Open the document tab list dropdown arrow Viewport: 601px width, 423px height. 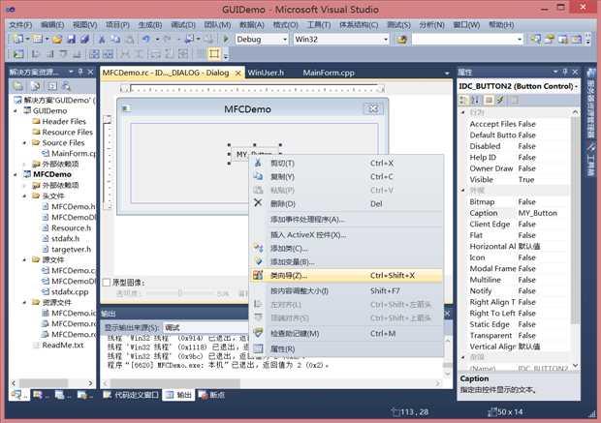tap(447, 74)
